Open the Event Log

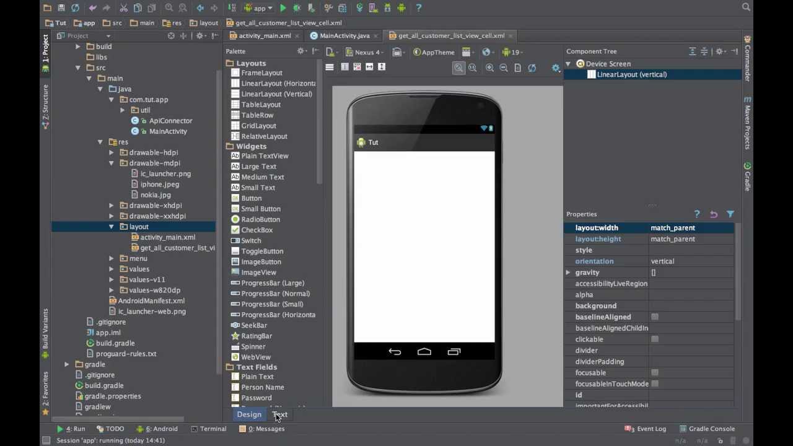[646, 429]
